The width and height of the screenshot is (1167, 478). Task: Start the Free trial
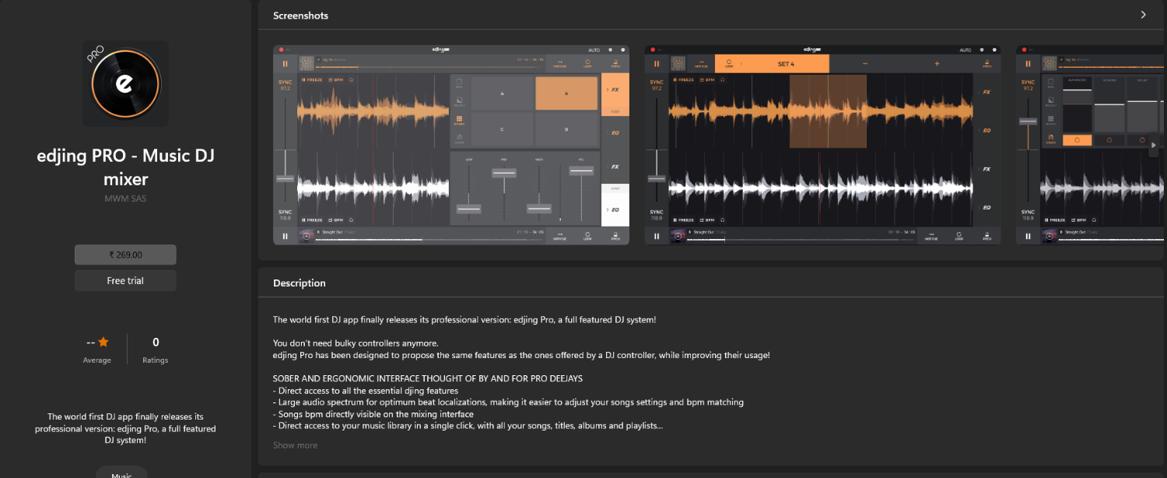(x=125, y=280)
